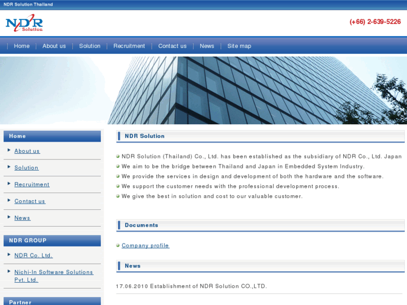Click the arrow bullet beside About us
This screenshot has width=407, height=305.
(x=9, y=150)
